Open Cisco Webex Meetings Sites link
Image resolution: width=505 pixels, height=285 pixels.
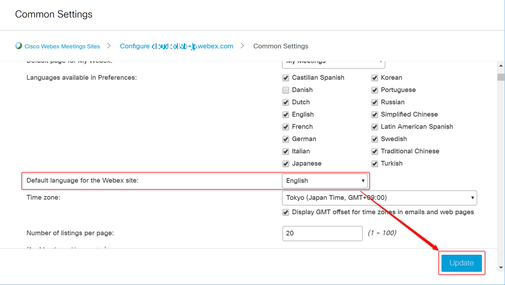tap(62, 46)
